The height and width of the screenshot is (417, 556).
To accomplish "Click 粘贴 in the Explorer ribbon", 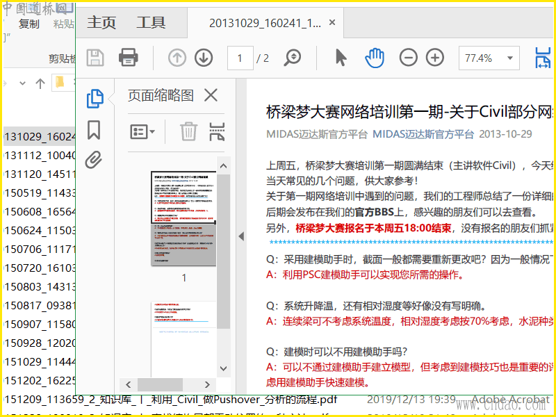I will click(64, 24).
